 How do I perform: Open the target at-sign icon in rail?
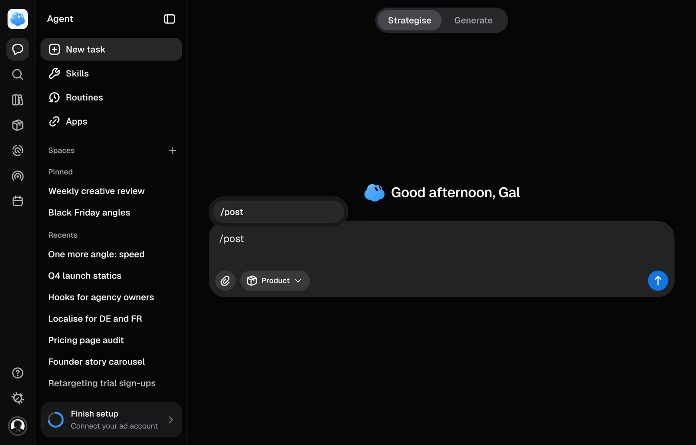18,150
